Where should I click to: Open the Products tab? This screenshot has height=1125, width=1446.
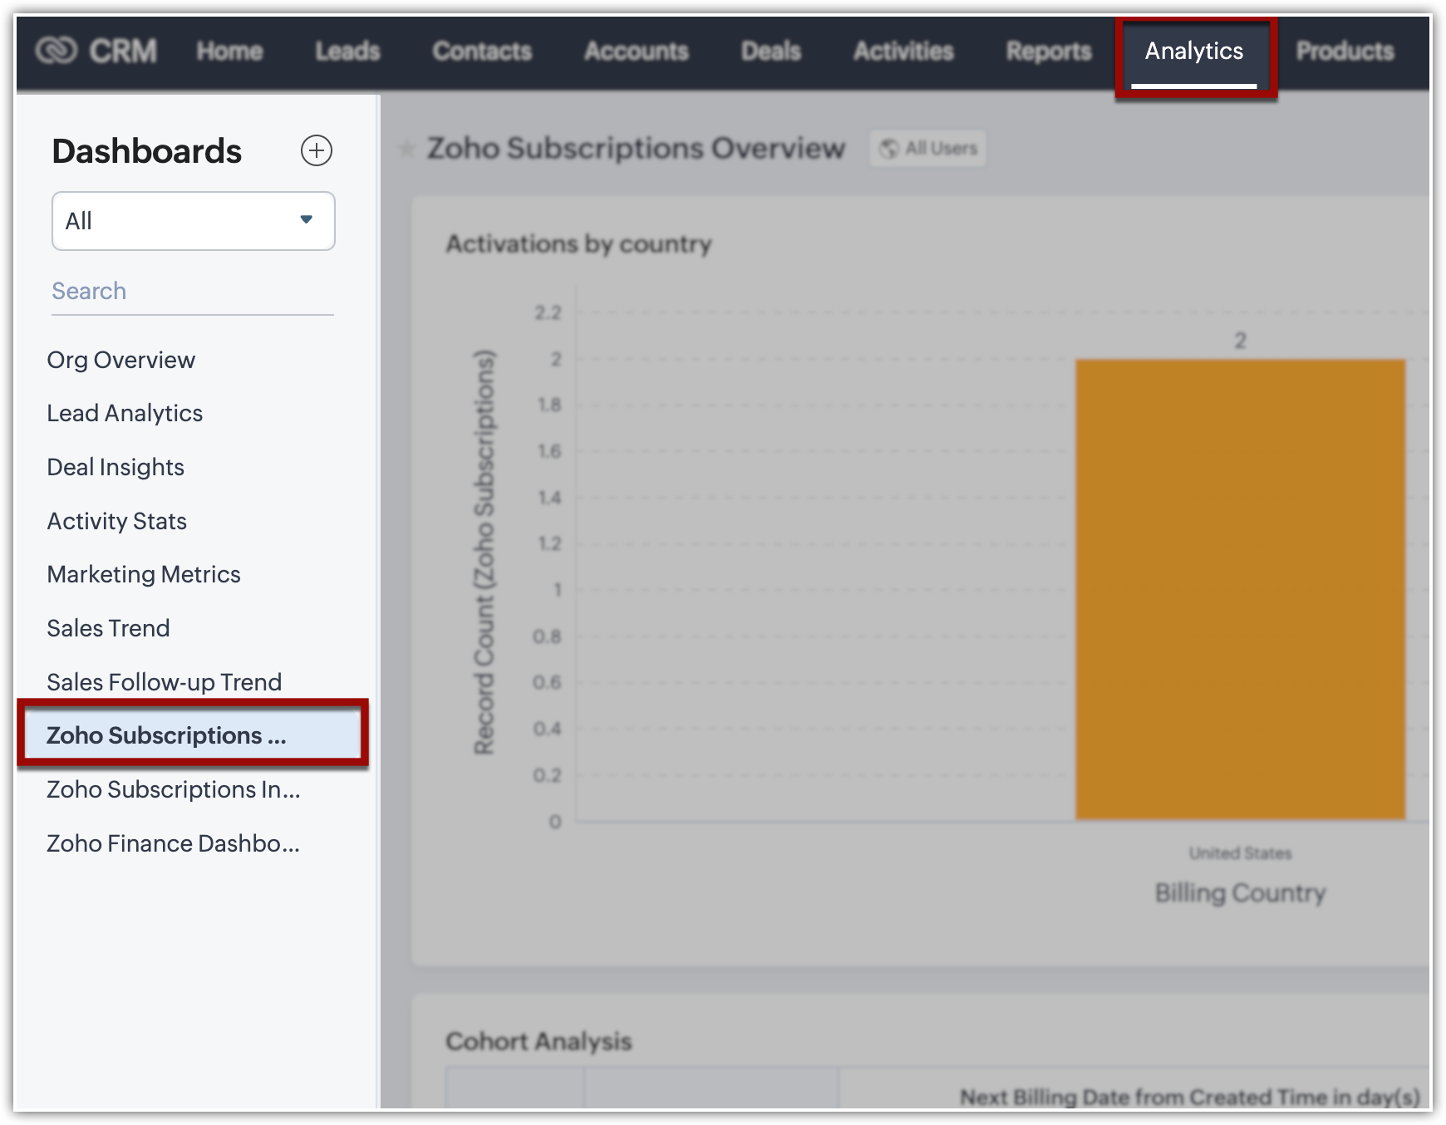click(x=1344, y=52)
